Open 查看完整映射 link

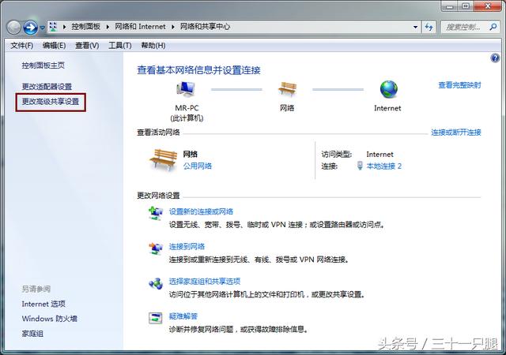pos(459,85)
